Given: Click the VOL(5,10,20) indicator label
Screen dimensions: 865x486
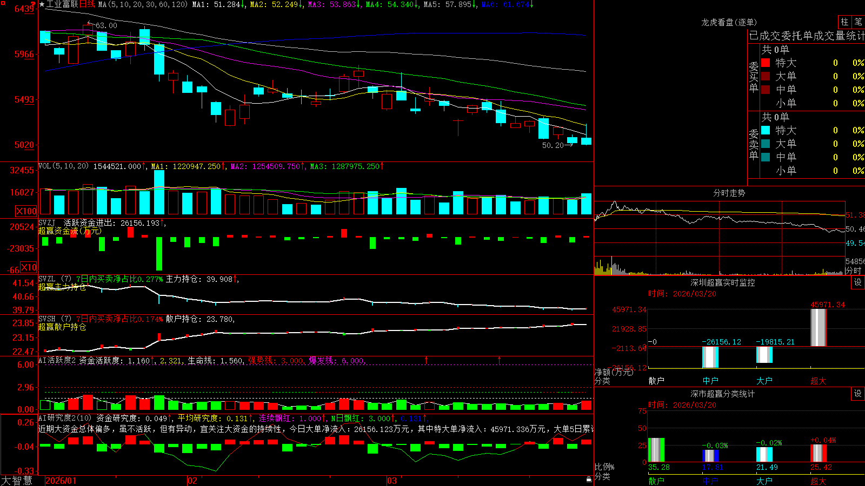Looking at the screenshot, I should (x=63, y=166).
